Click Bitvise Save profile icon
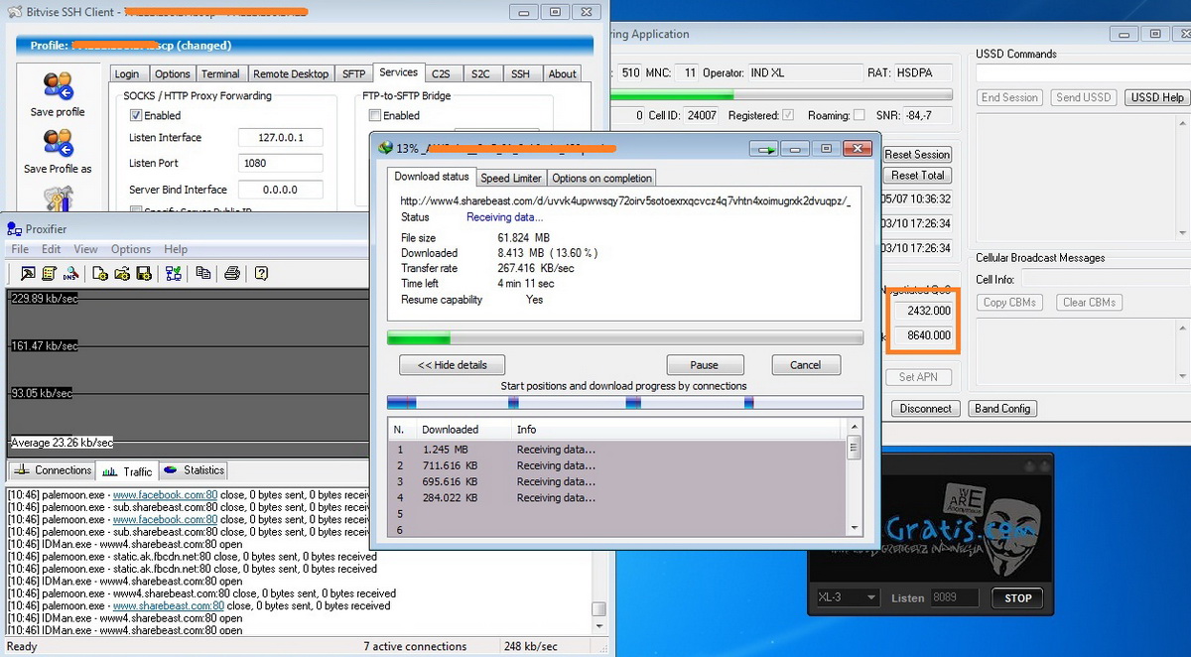 58,87
